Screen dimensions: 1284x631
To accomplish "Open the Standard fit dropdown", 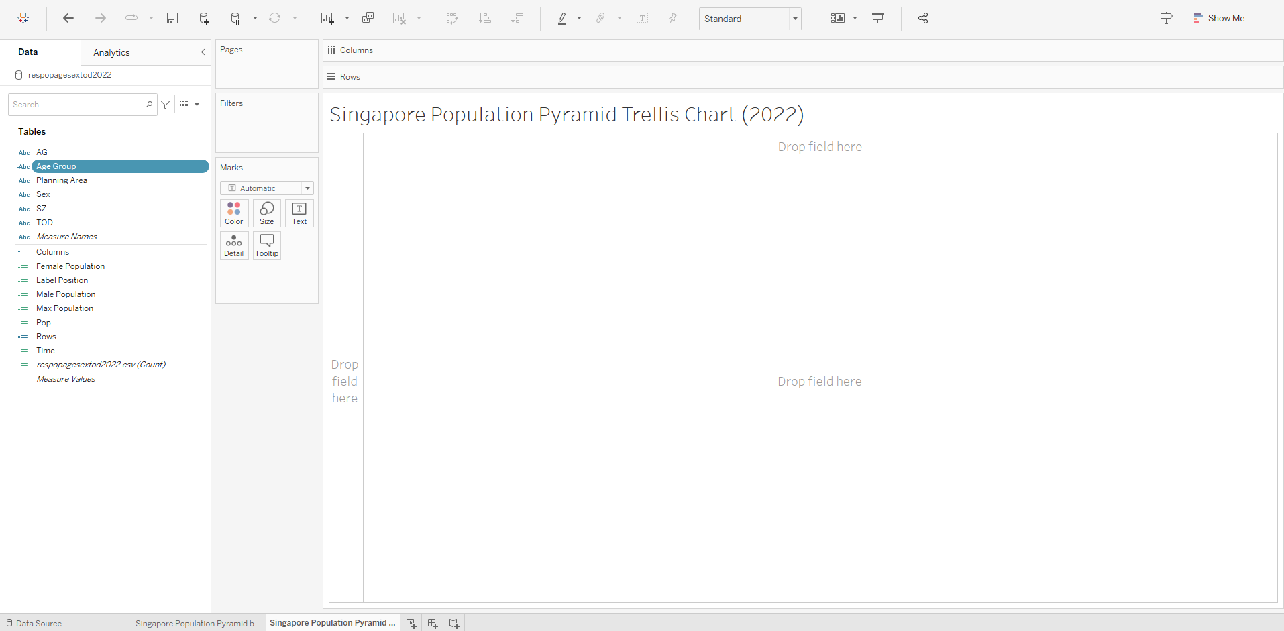I will [749, 19].
